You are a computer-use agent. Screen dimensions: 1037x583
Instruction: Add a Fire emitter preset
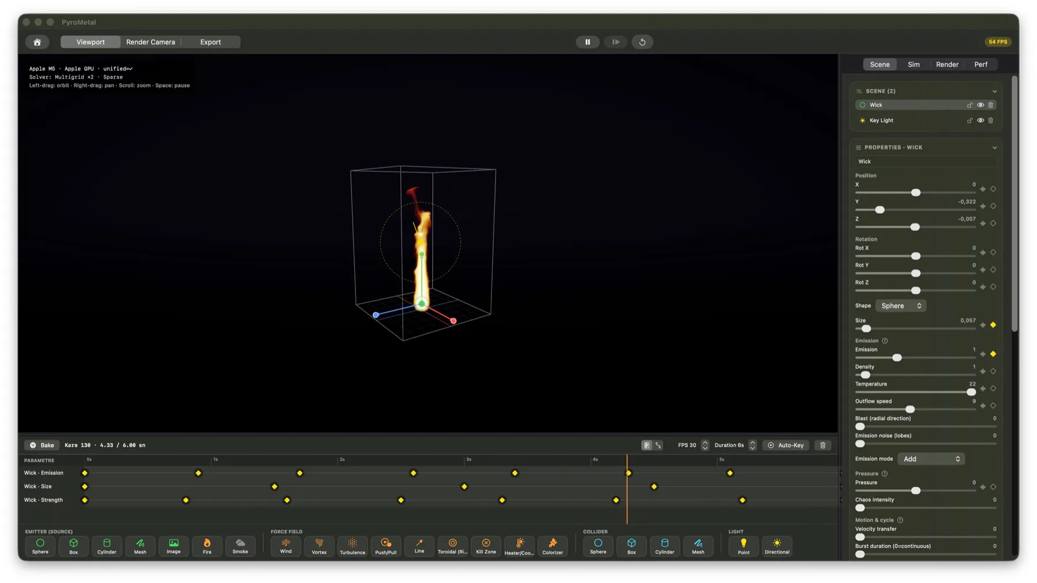[x=207, y=546]
